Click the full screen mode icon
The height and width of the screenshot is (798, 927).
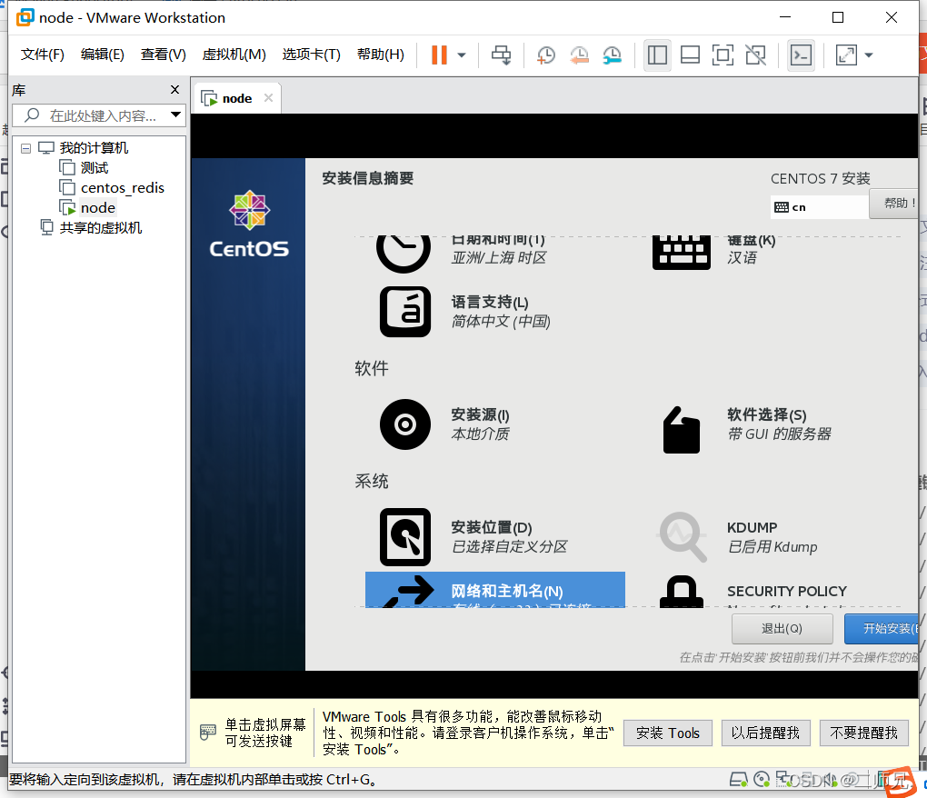click(x=723, y=55)
